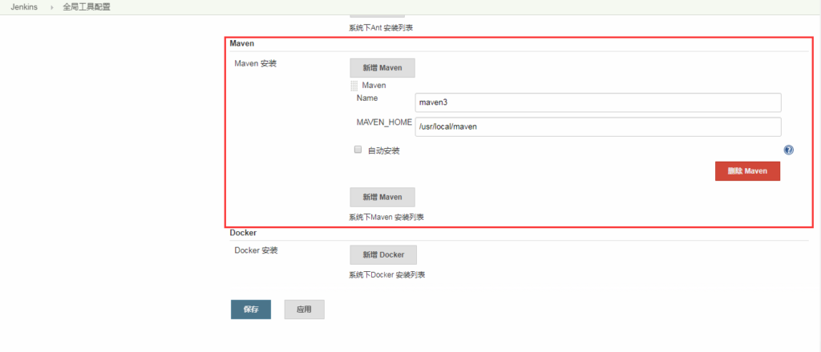The height and width of the screenshot is (352, 821).
Task: Click the Maven 安装 label
Action: click(255, 64)
